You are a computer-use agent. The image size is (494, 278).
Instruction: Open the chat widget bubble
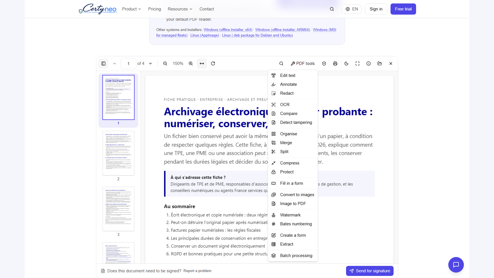click(x=456, y=265)
